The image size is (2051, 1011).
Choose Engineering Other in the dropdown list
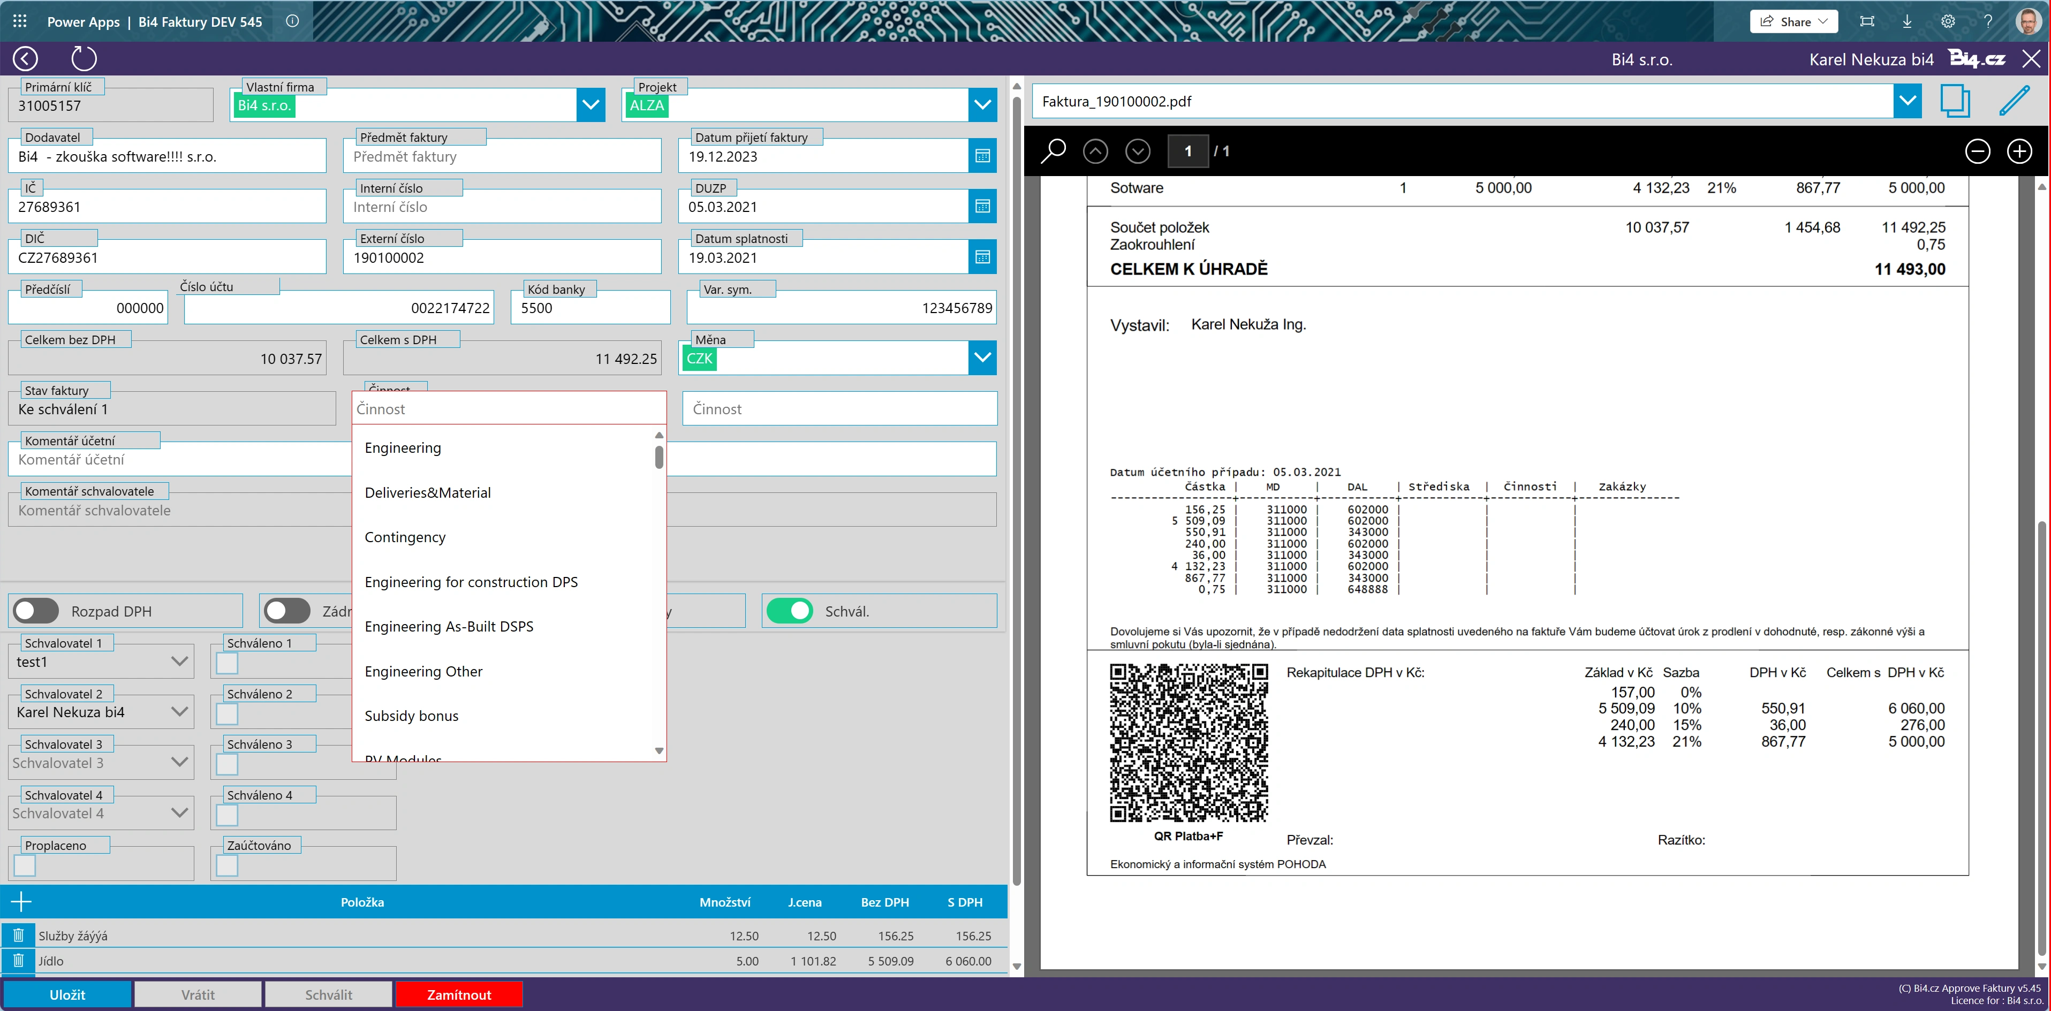coord(423,672)
